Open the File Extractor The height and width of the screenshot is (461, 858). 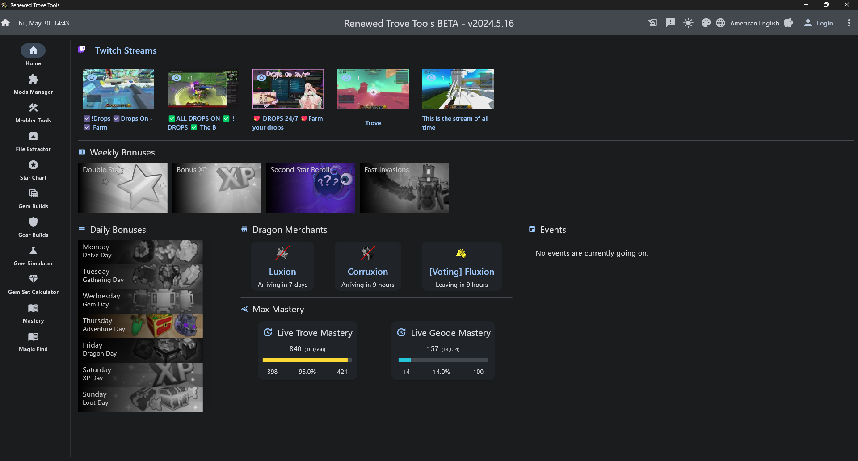[x=33, y=140]
